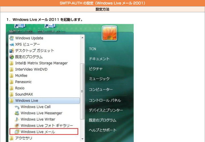205x142 pixels.
Task: Open Intel Matrix Storage Manager folder
Action: [x=38, y=63]
